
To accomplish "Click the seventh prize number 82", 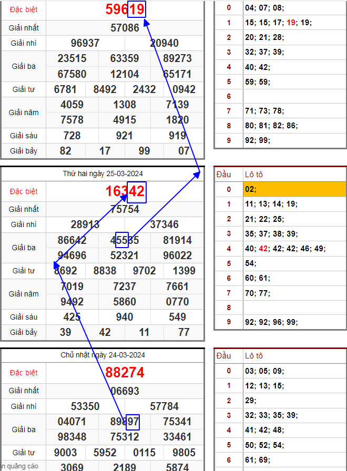I will coord(65,151).
